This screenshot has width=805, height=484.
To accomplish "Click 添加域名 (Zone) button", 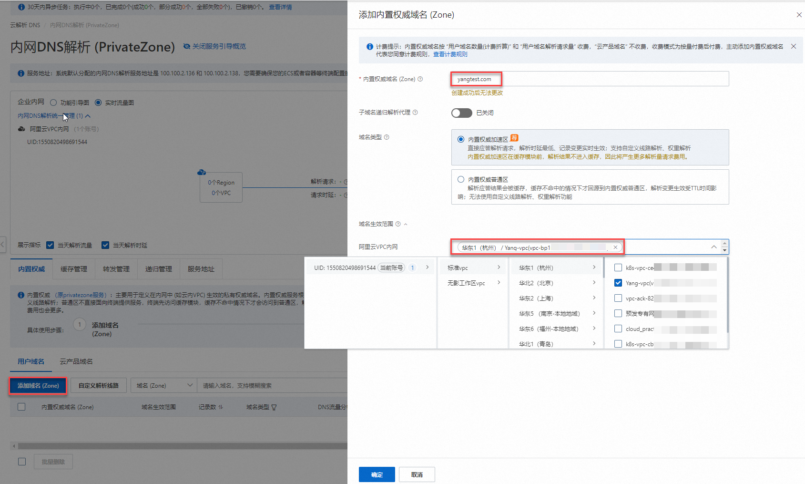I will 38,385.
